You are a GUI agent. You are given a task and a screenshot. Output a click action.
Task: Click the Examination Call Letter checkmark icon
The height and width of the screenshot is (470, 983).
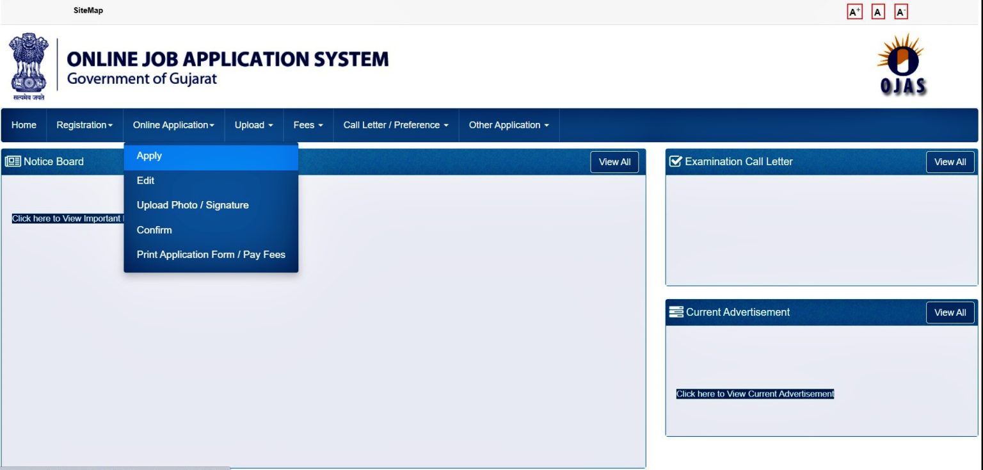point(675,161)
